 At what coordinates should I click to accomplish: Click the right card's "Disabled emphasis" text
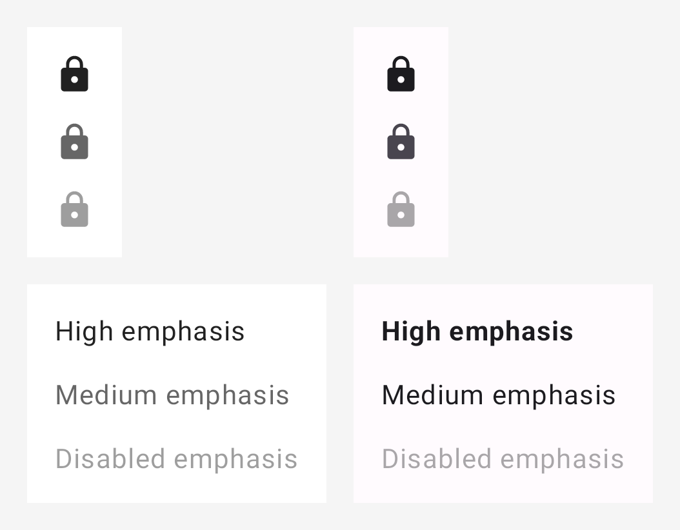503,459
